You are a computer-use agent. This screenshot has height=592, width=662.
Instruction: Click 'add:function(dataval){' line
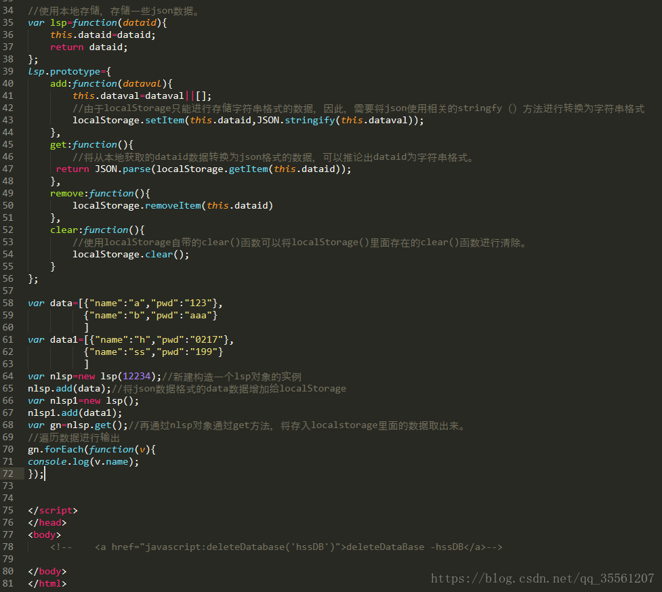pyautogui.click(x=111, y=83)
